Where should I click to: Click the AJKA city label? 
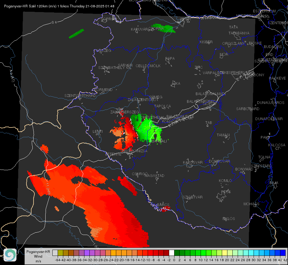pos(176,84)
